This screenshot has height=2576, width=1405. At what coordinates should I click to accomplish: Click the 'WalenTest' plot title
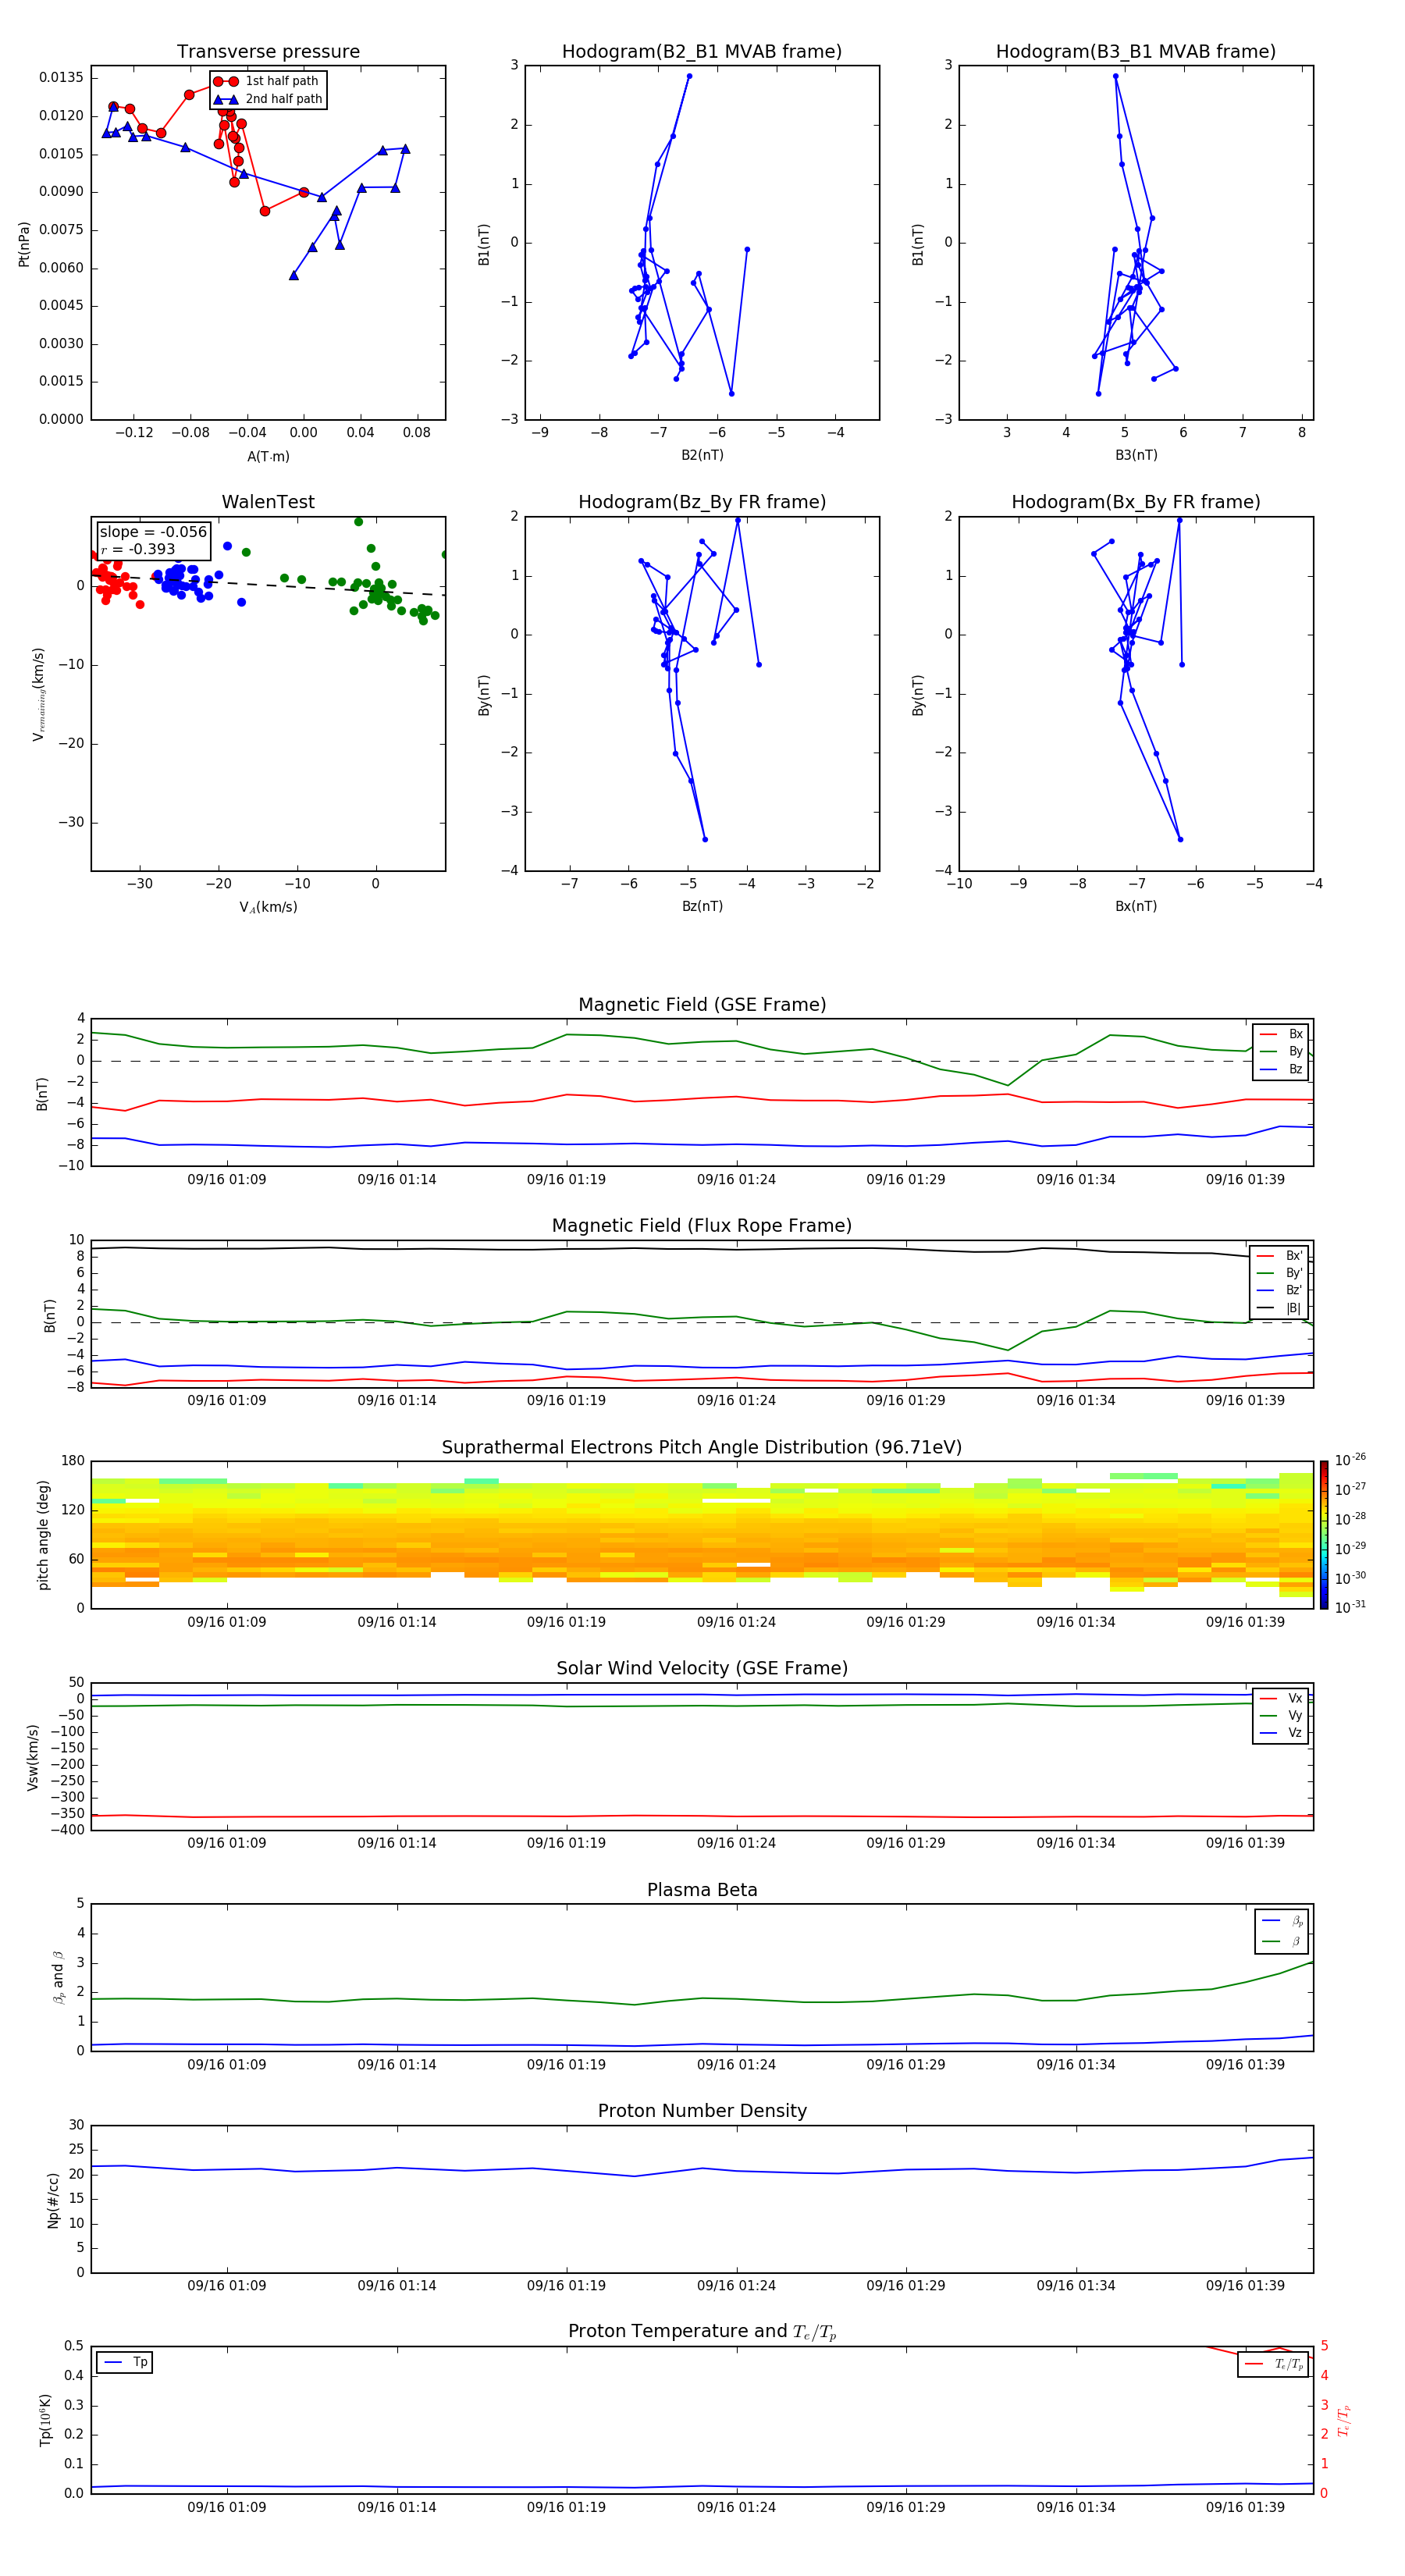(268, 502)
